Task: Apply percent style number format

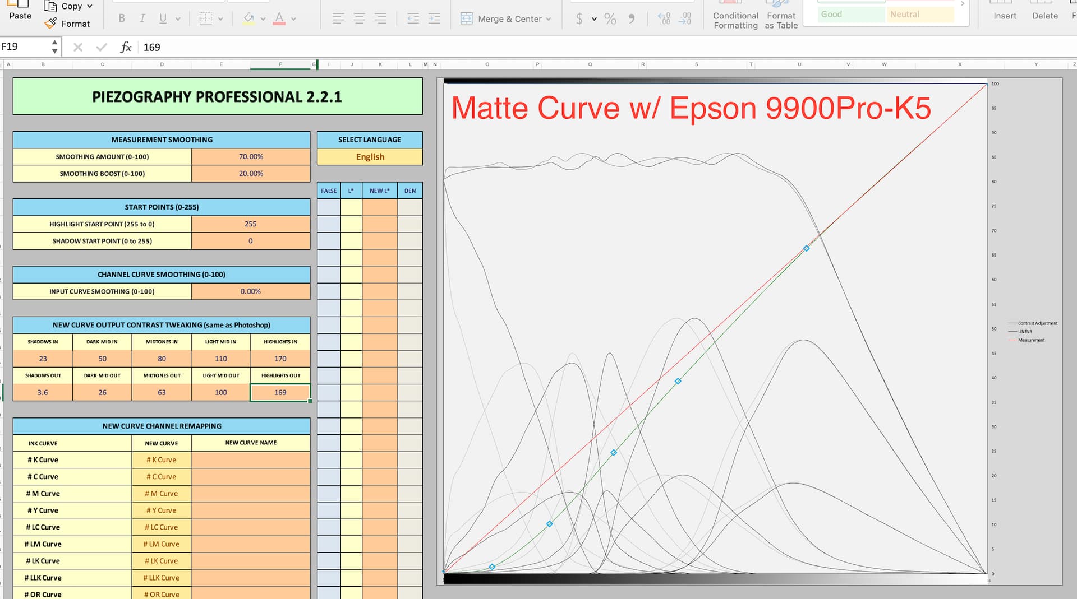Action: click(610, 19)
